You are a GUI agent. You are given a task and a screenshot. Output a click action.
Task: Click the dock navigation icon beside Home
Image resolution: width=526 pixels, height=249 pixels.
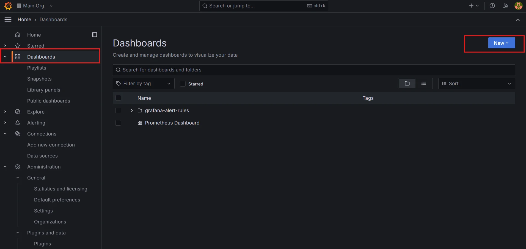coord(95,35)
